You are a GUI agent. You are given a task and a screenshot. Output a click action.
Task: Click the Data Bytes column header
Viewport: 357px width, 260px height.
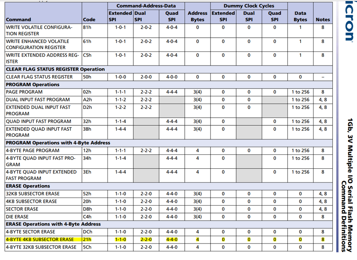click(300, 13)
